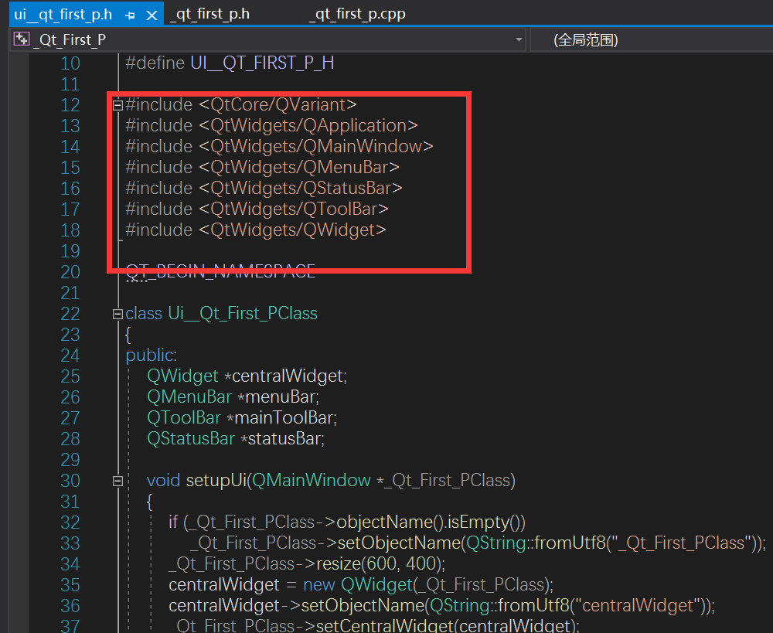Click the dropdown arrow beside _Qt_First_P
This screenshot has width=773, height=633.
tap(519, 39)
